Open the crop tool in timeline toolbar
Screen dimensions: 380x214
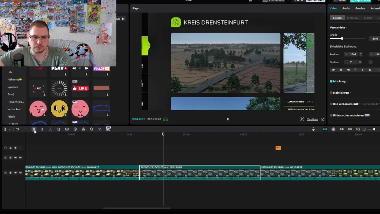(100, 129)
